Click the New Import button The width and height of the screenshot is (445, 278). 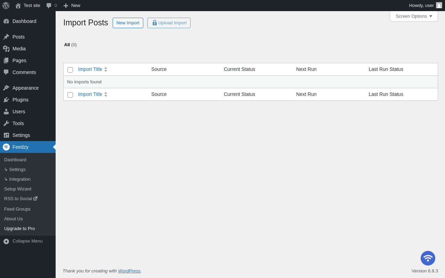128,23
